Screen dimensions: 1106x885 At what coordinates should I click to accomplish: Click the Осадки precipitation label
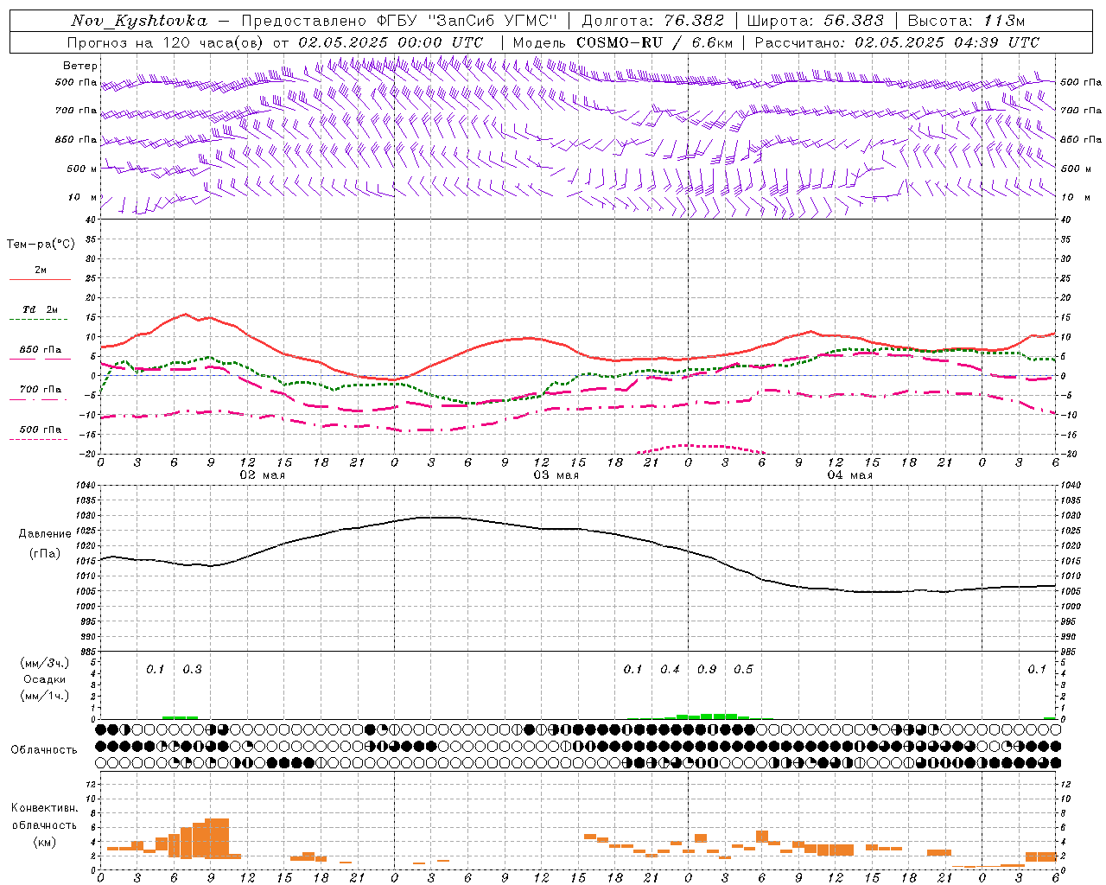coord(45,679)
